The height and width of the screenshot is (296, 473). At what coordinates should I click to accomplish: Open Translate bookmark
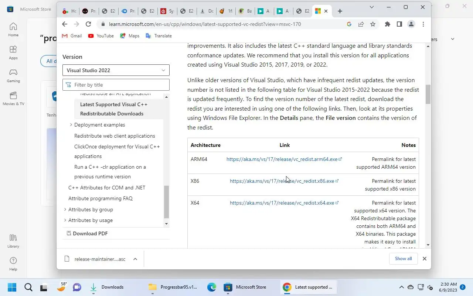tap(159, 36)
